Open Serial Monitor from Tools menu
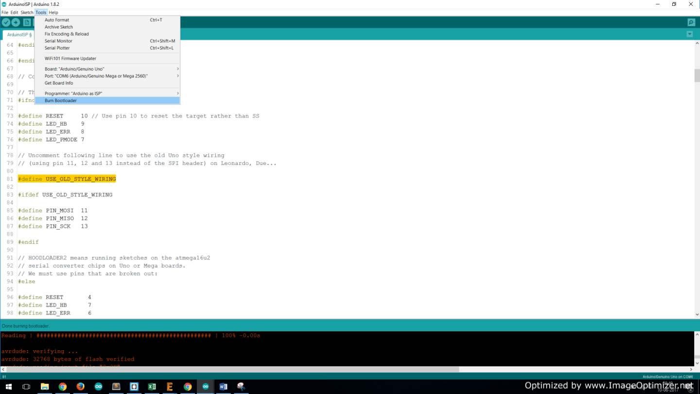The height and width of the screenshot is (394, 700). [x=107, y=41]
